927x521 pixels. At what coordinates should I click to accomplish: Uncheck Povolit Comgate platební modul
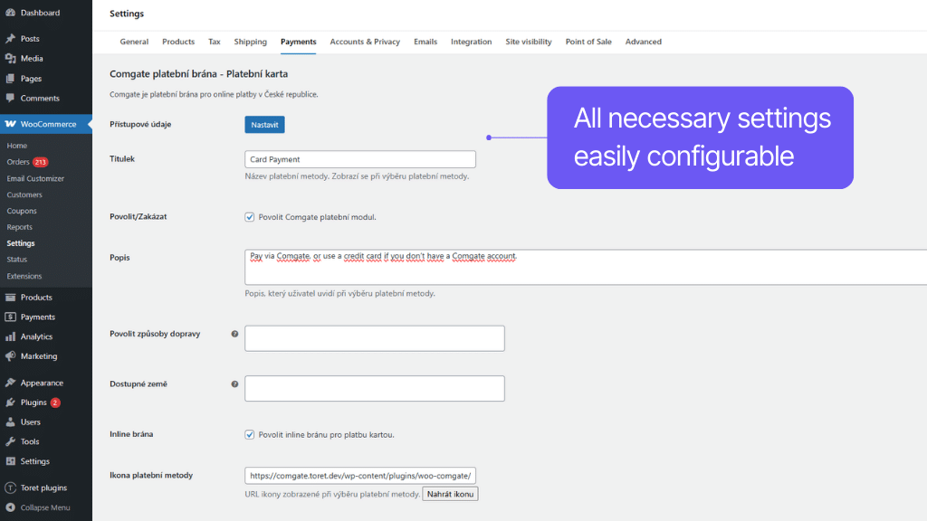249,217
